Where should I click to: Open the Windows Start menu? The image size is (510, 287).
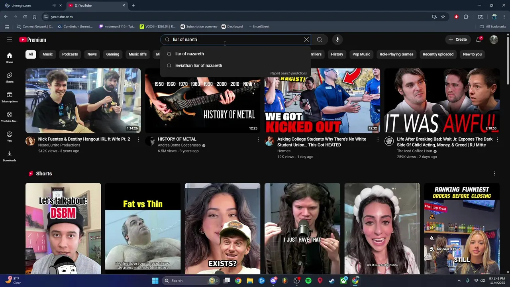coord(155,281)
